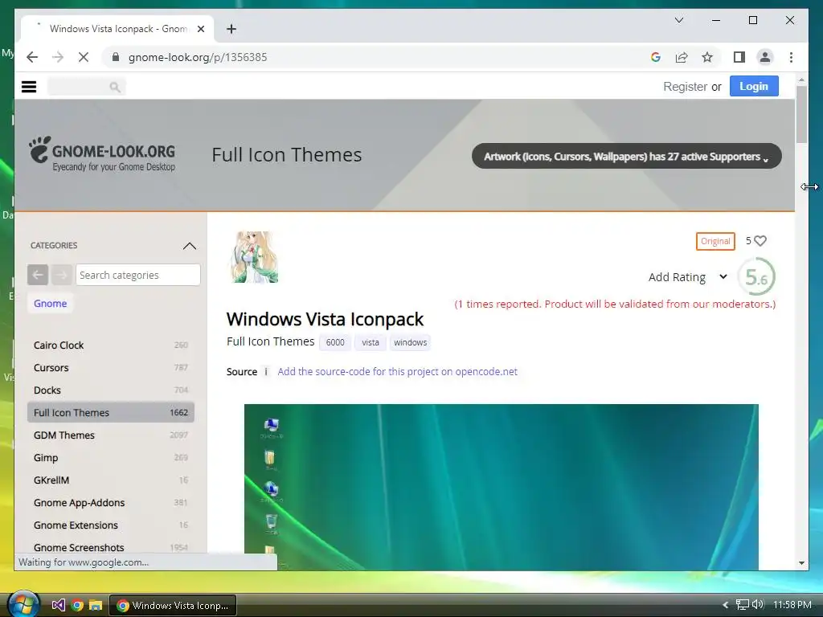Launch Visual Studio from the taskbar
This screenshot has width=823, height=617.
pyautogui.click(x=58, y=605)
